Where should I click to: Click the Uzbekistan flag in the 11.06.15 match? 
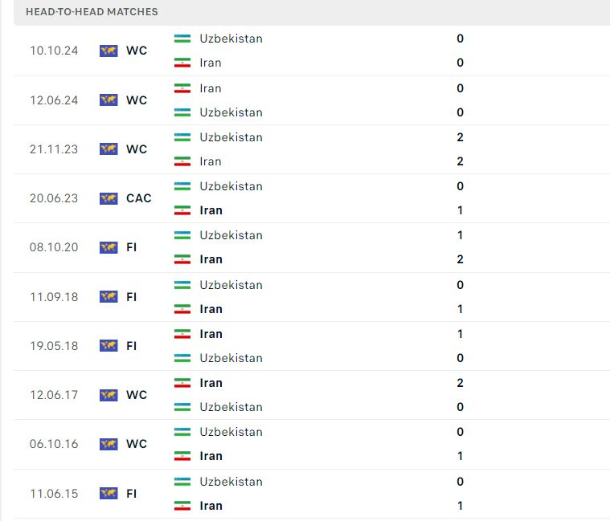[x=182, y=482]
